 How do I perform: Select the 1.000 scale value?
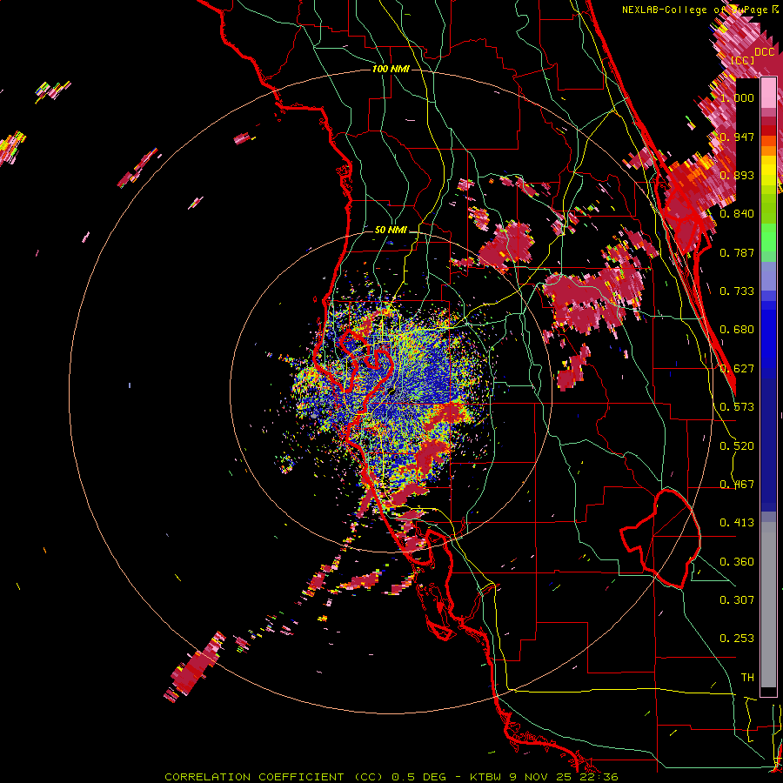[737, 97]
